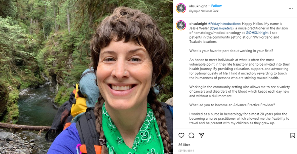Save post with the bookmark icon
Image resolution: width=297 pixels, height=154 pixels.
pos(292,135)
